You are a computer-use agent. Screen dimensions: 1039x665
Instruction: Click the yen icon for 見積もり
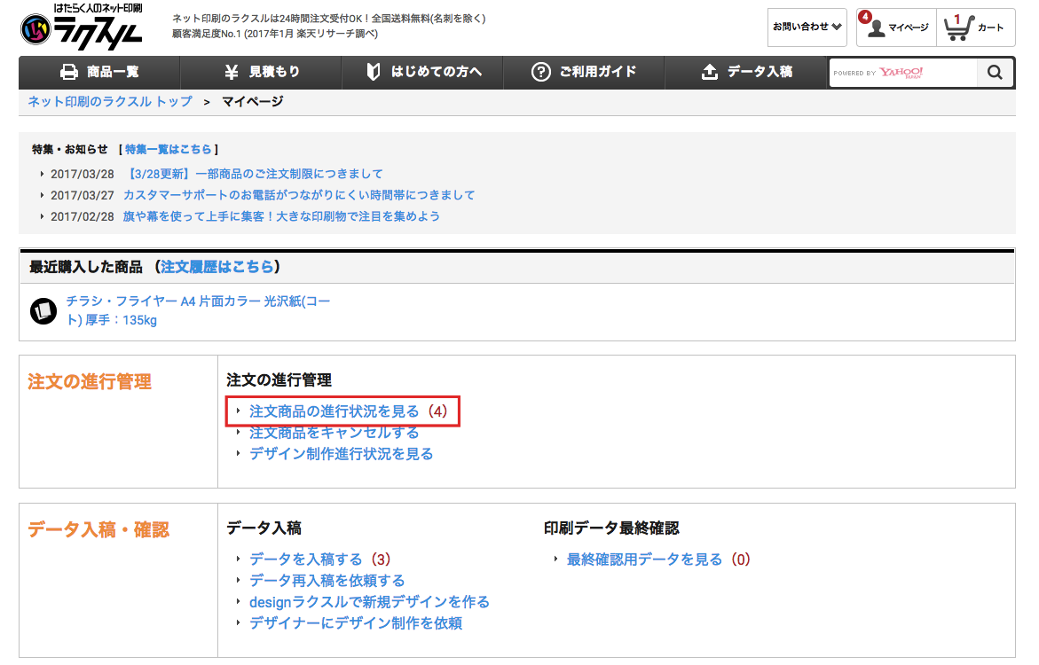point(231,73)
